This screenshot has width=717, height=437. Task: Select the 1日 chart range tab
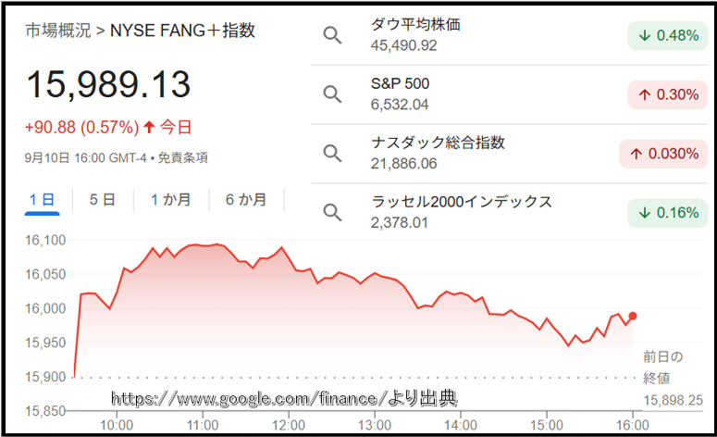(42, 200)
